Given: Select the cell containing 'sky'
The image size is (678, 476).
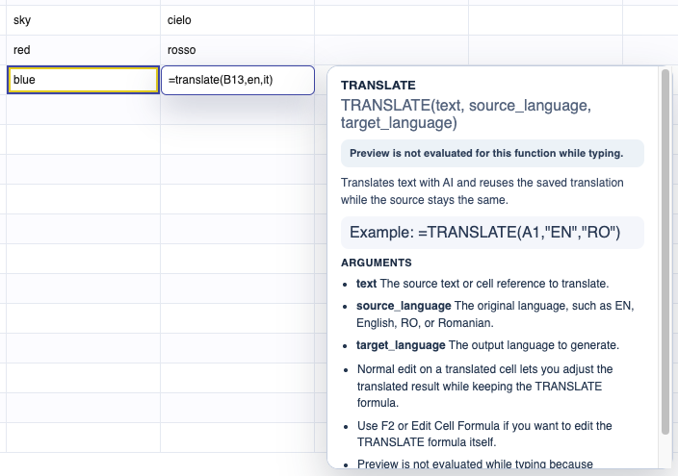Looking at the screenshot, I should 83,20.
